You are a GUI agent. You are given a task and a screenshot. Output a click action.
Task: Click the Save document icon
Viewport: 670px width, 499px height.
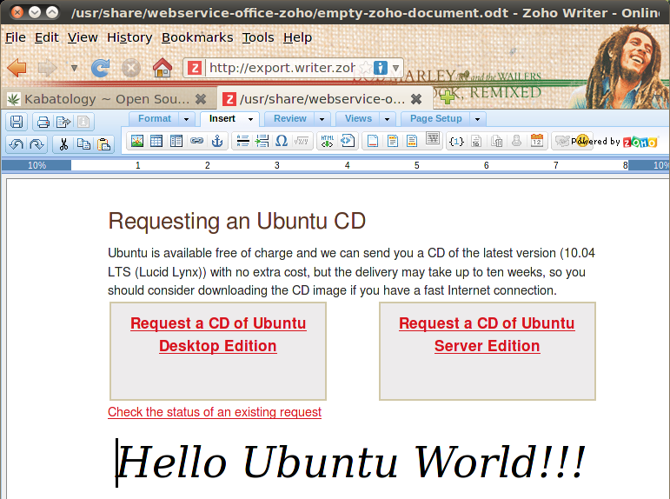[x=17, y=122]
